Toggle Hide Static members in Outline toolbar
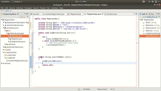Screen dimensions: 161x91 [152, 17]
